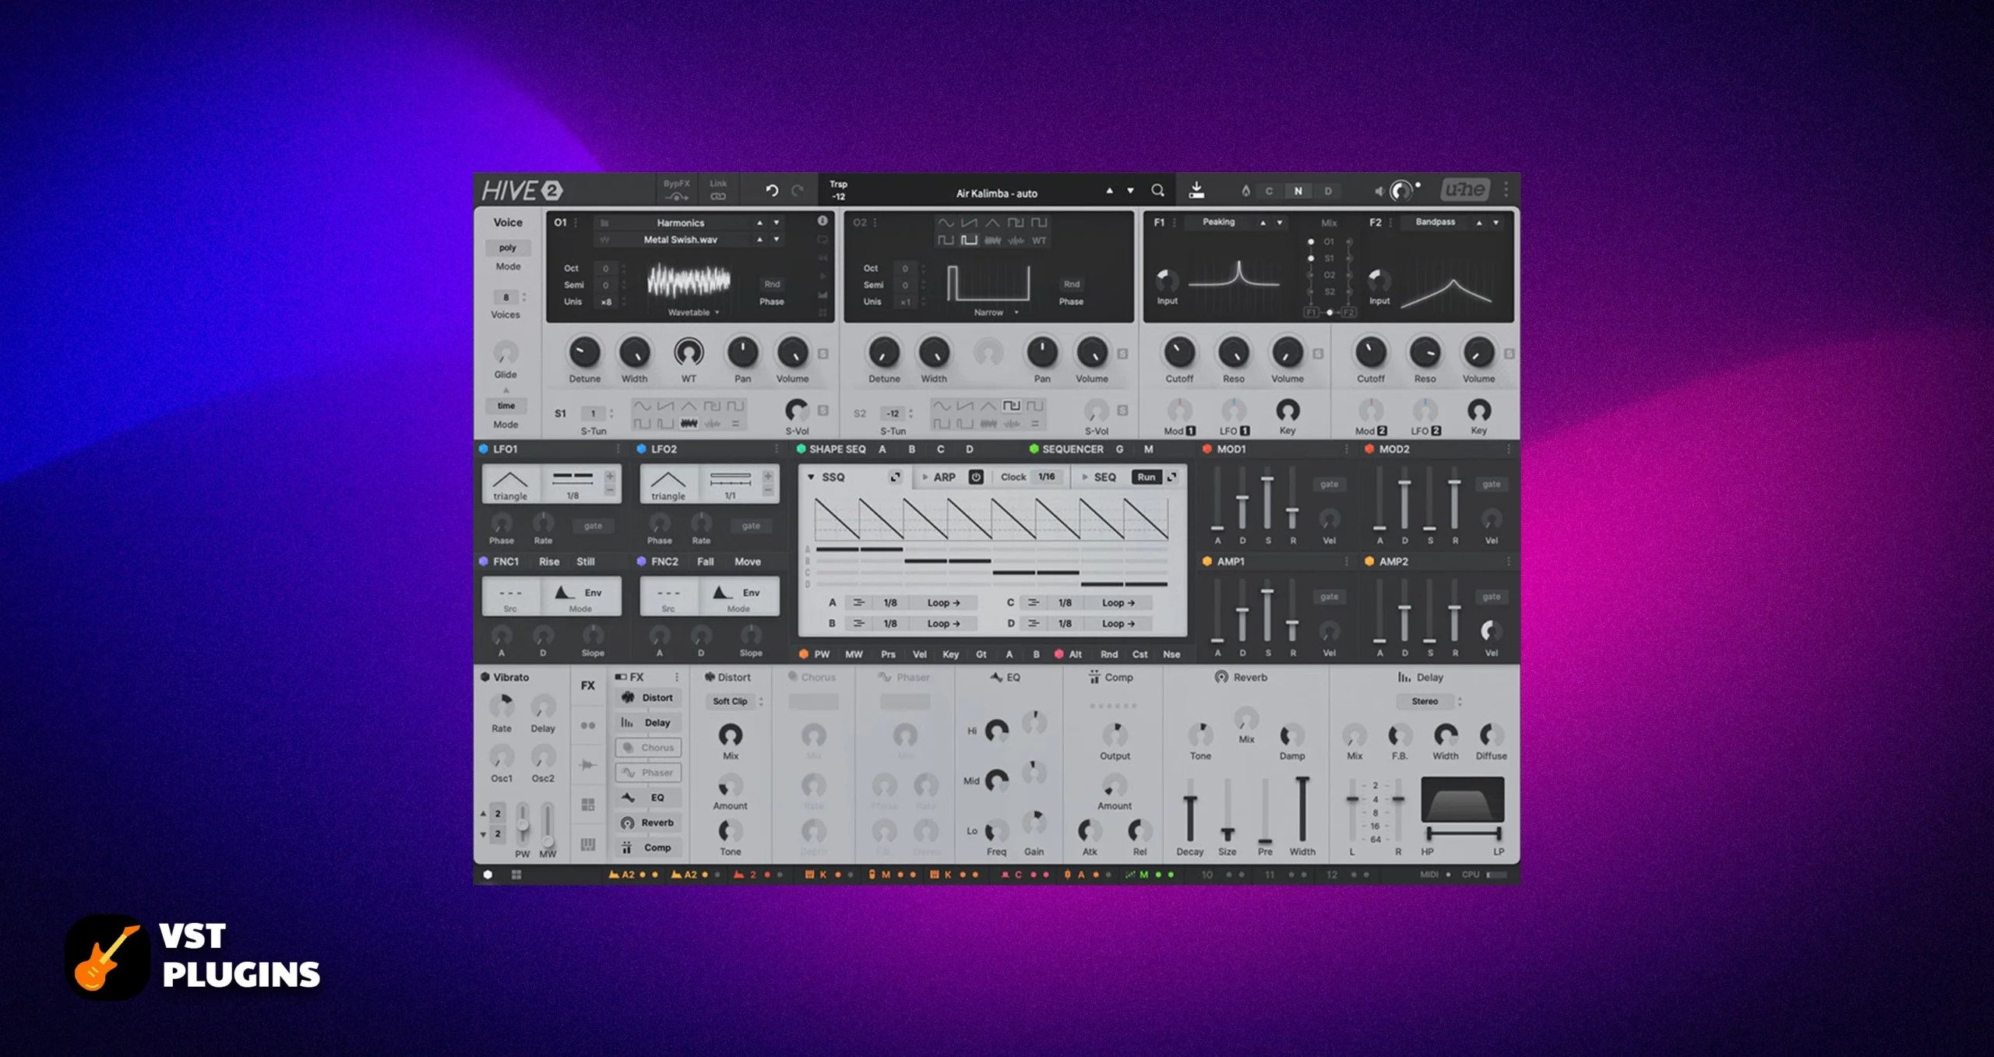Viewport: 1994px width, 1057px height.
Task: Click the grid icon in bottom status bar
Action: coord(516,875)
